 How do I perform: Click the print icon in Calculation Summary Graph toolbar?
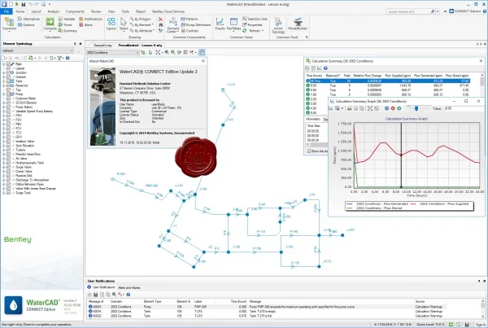click(350, 108)
